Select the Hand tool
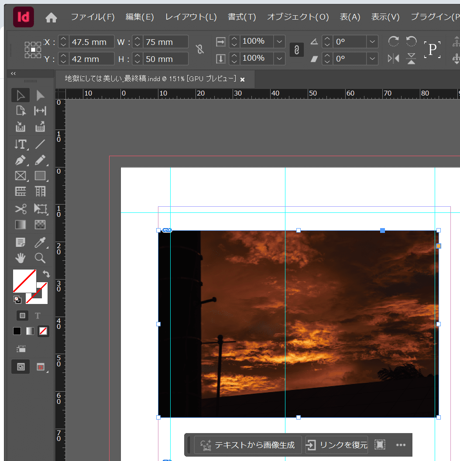The image size is (460, 461). [20, 258]
